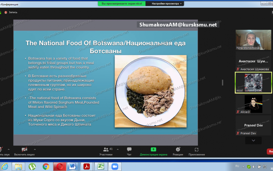Click the speaker volume icon in system tray
The width and height of the screenshot is (273, 171).
pyautogui.click(x=254, y=166)
